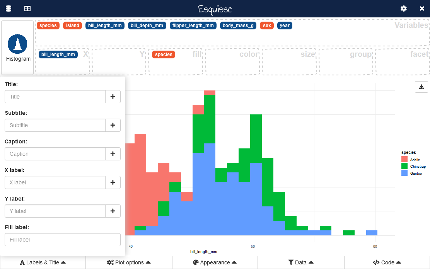
Task: Close the Esquisse window
Action: click(x=422, y=9)
